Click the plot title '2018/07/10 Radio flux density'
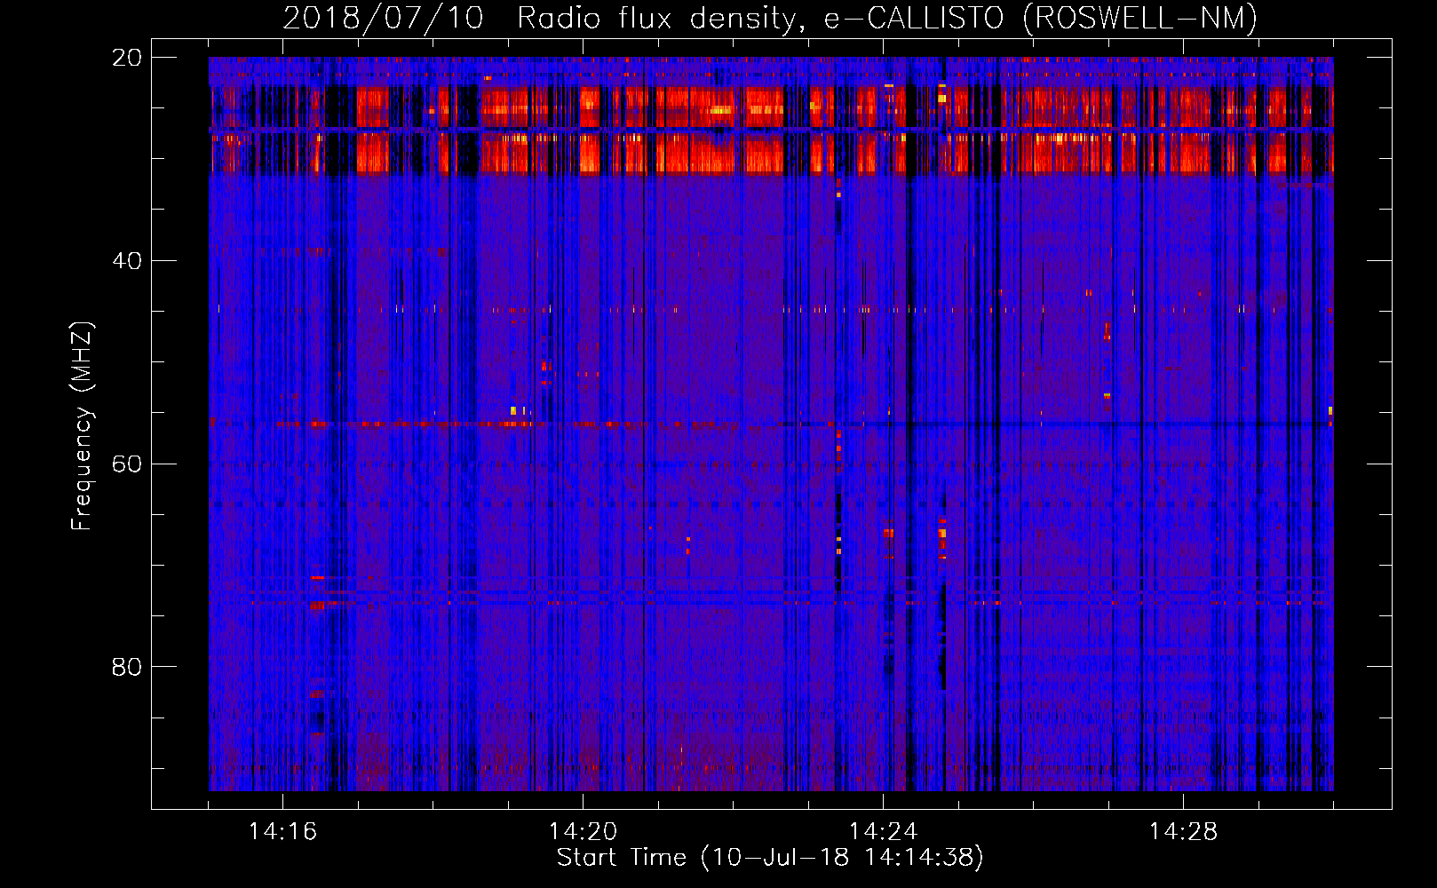The image size is (1437, 888). [770, 19]
